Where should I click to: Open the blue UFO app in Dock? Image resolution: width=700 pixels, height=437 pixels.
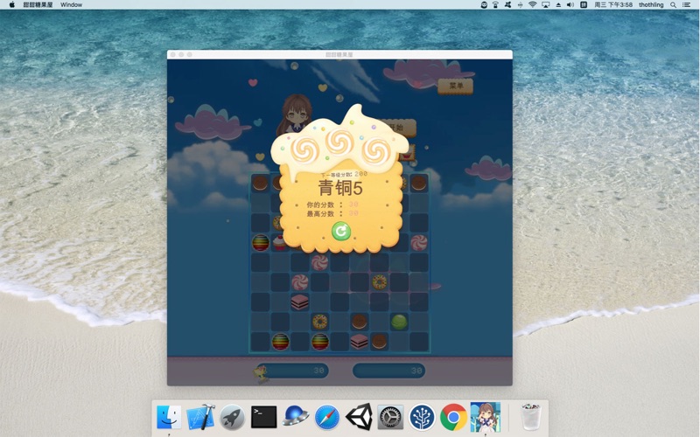296,416
